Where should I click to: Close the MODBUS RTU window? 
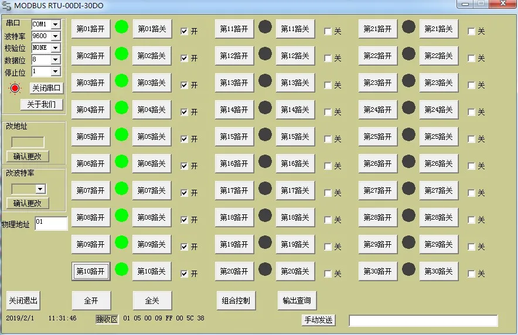(503, 4)
